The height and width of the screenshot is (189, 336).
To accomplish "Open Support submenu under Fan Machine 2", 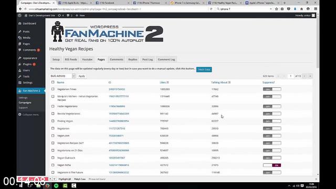I will (x=23, y=108).
